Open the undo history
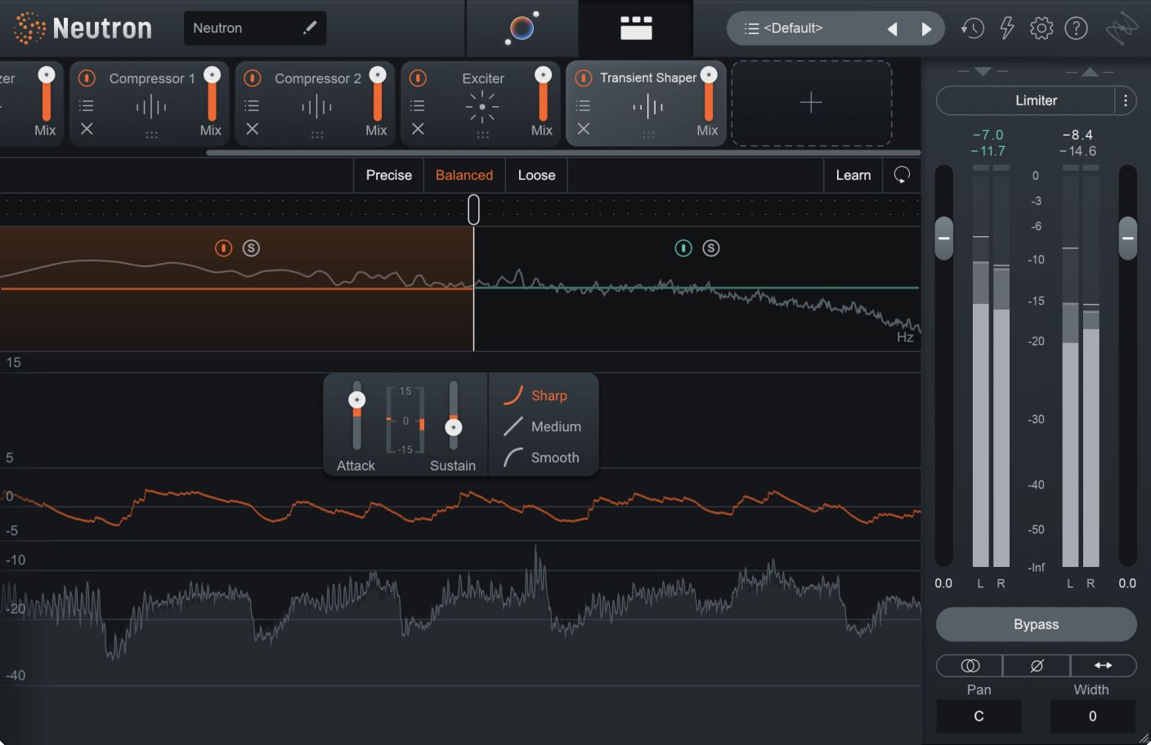This screenshot has width=1151, height=745. click(x=972, y=29)
